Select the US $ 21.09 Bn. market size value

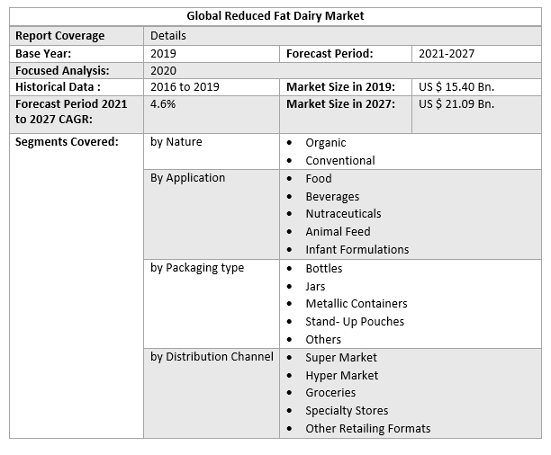pos(456,104)
